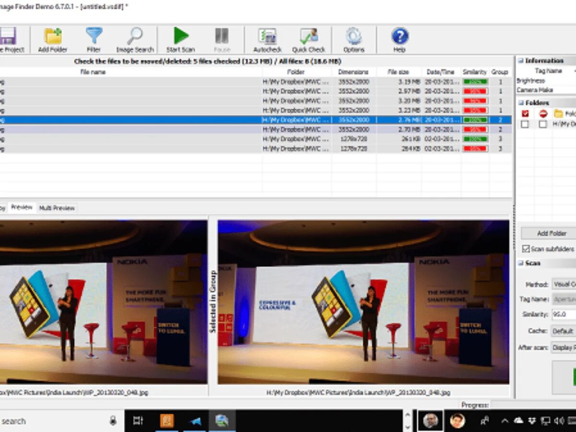Click the right preview image
576x432 pixels.
(363, 302)
